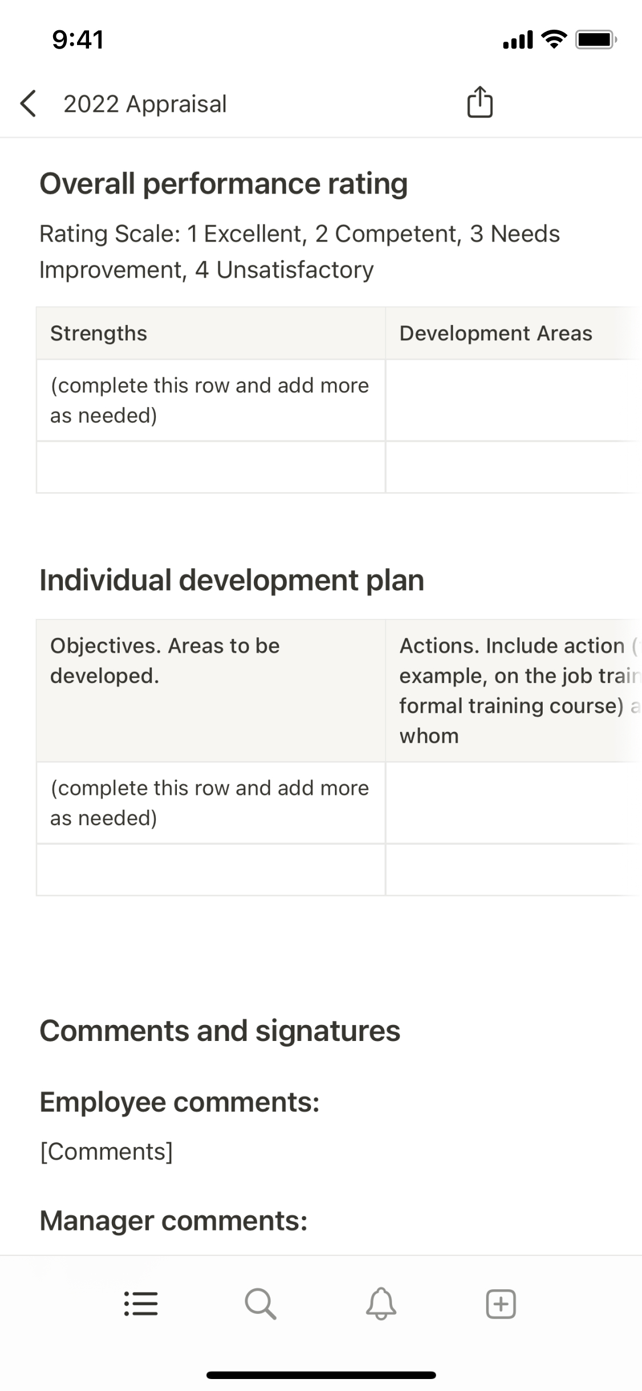Screen dimensions: 642x1391
Task: Open the 2022 Appraisal page title
Action: click(145, 104)
